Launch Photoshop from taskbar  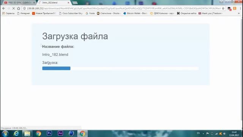(x=49, y=133)
